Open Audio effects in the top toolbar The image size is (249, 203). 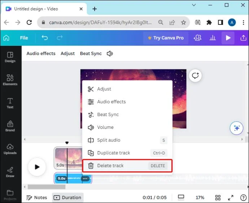click(x=41, y=54)
